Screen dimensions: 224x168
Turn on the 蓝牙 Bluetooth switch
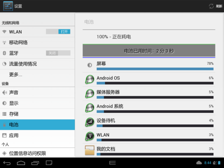(x=58, y=53)
